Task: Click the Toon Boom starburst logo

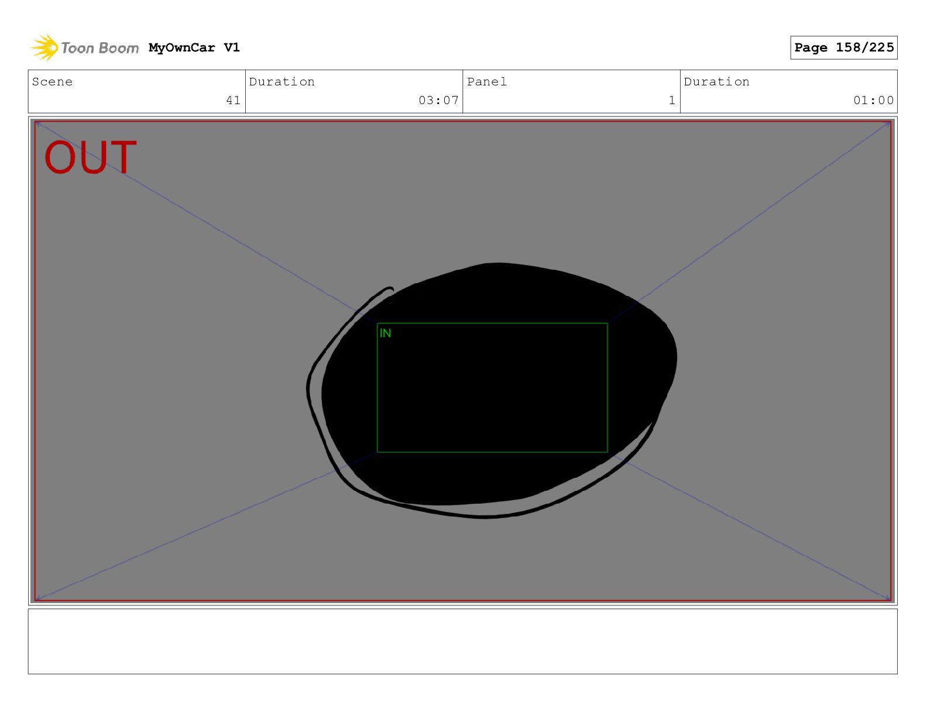Action: (44, 47)
